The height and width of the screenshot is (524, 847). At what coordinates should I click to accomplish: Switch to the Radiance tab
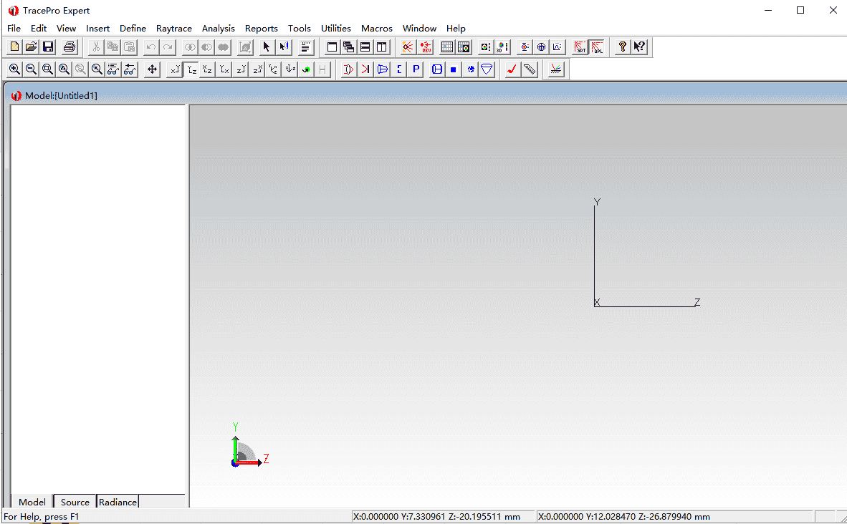118,502
